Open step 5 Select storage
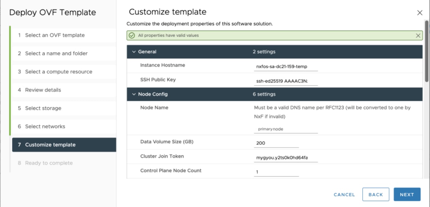 point(64,108)
